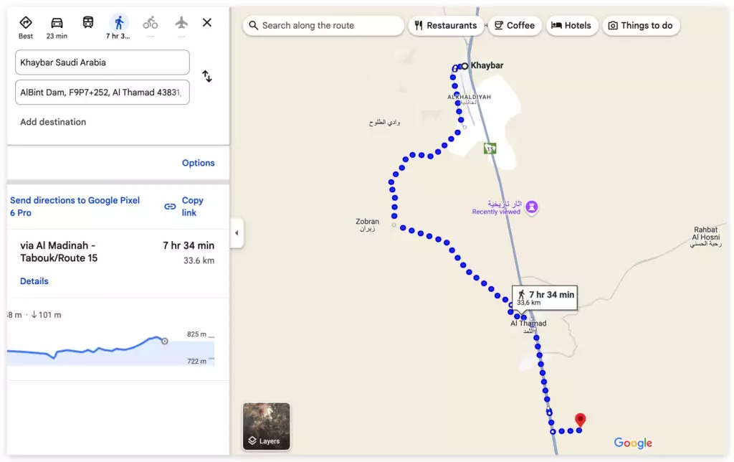Close the directions panel
The image size is (734, 462).
coord(207,23)
